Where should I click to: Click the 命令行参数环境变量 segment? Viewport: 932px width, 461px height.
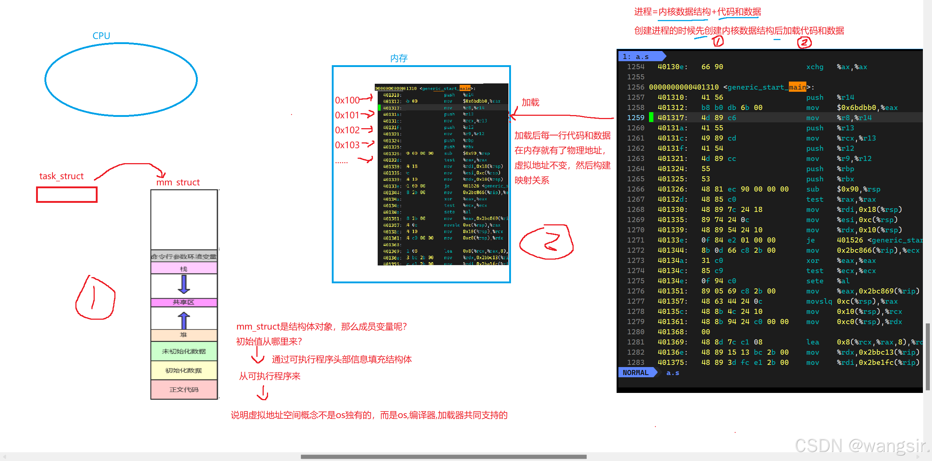pos(184,256)
